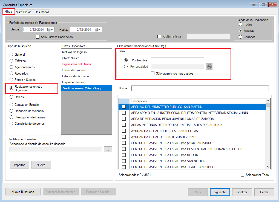Click the locality search icon button
The height and width of the screenshot is (202, 279).
209,67
